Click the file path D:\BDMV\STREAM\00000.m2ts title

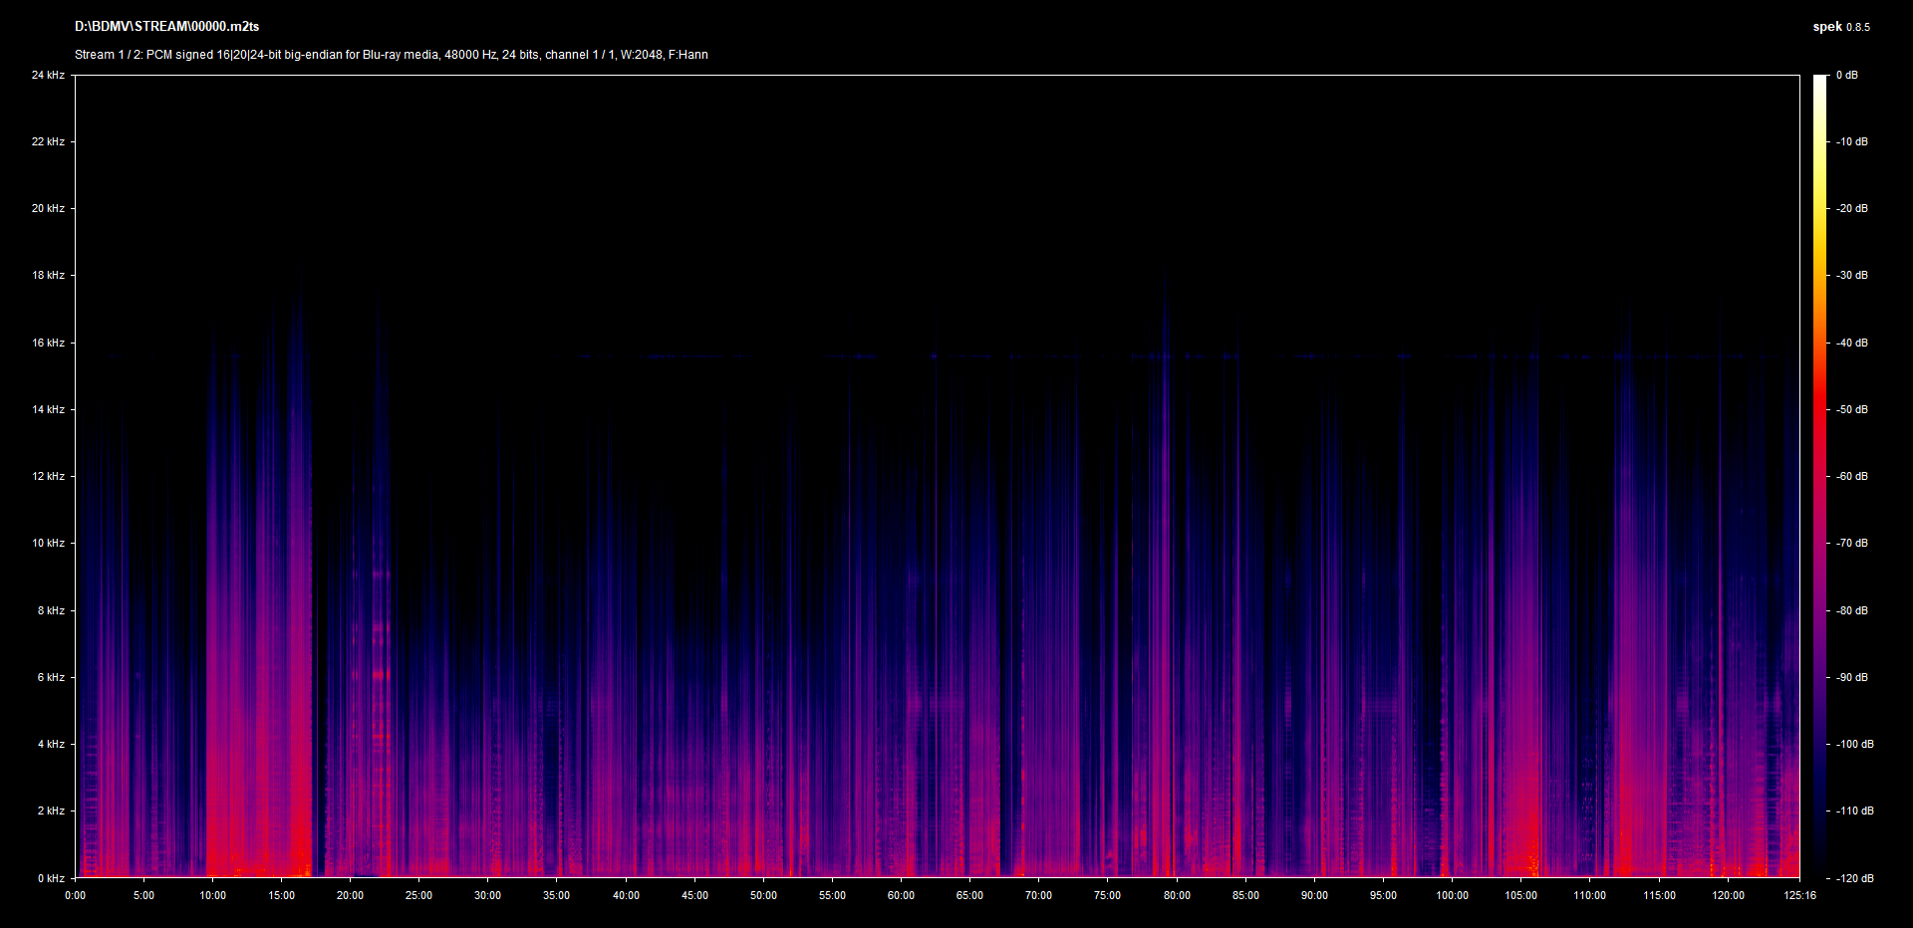166,27
